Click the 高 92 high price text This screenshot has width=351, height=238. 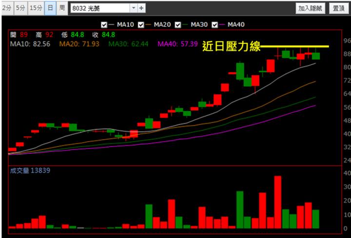click(x=44, y=35)
